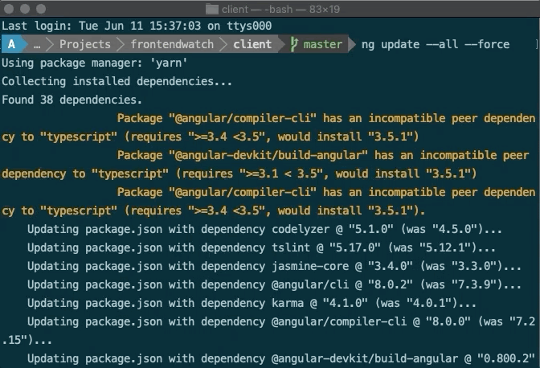Click the ellipsis path segment in prompt
Image resolution: width=540 pixels, height=368 pixels.
pos(37,44)
